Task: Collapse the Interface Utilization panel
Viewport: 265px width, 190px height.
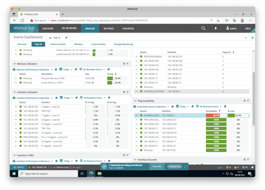Action: pos(15,92)
